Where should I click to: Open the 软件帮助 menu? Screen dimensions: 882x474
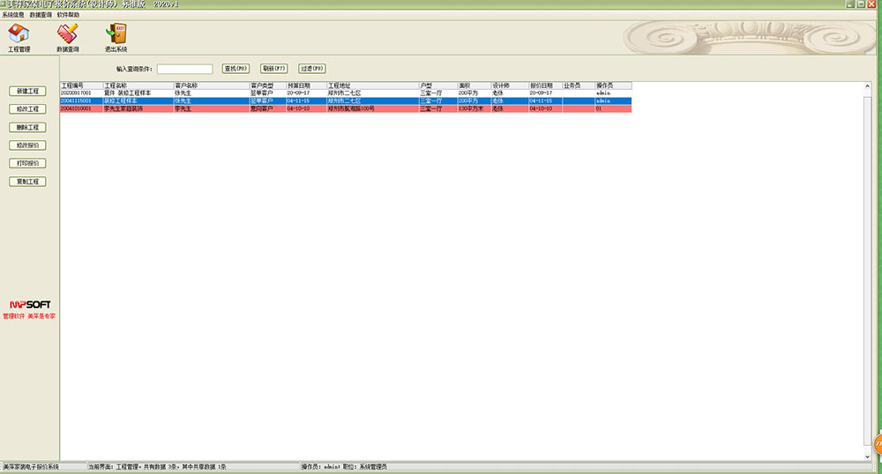click(x=68, y=15)
